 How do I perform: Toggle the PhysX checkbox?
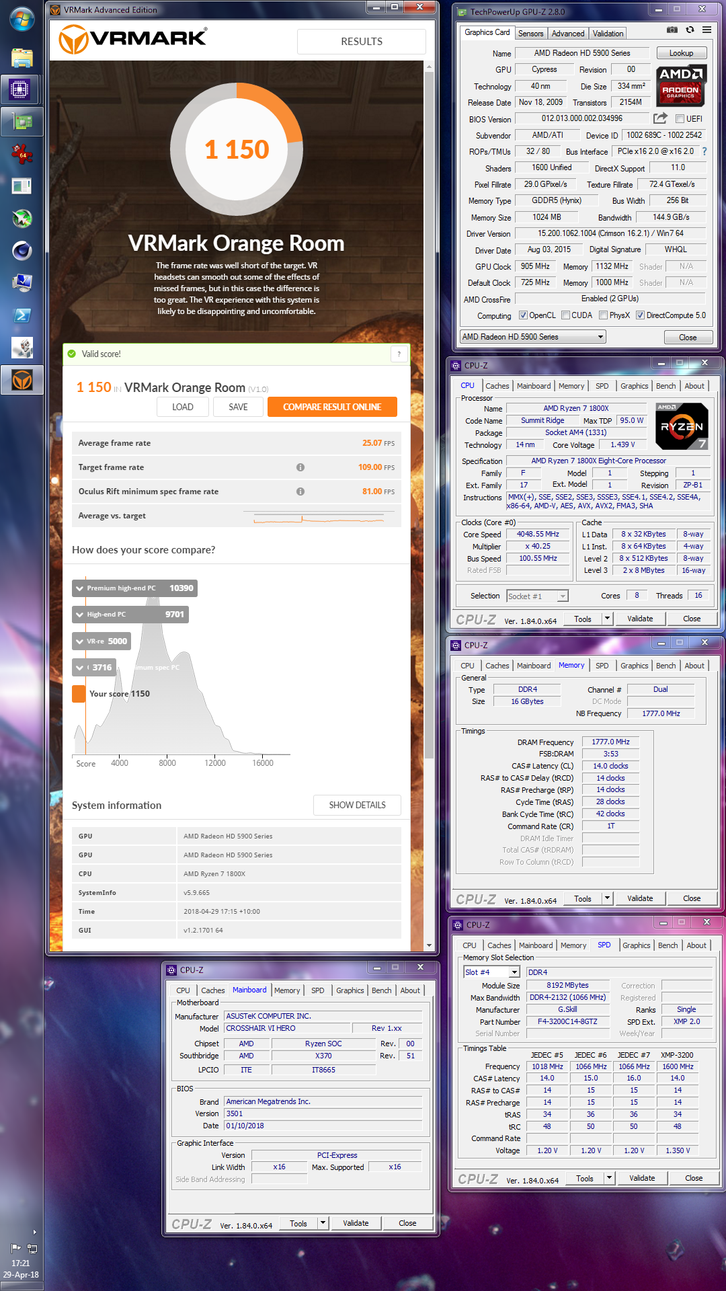604,315
